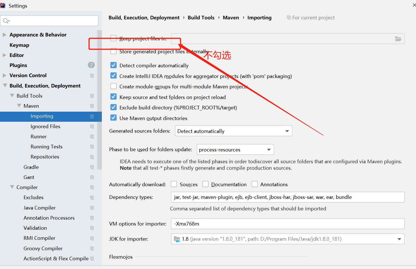Click project-level icon beside Build Tools
Image resolution: width=416 pixels, height=269 pixels.
(92, 96)
